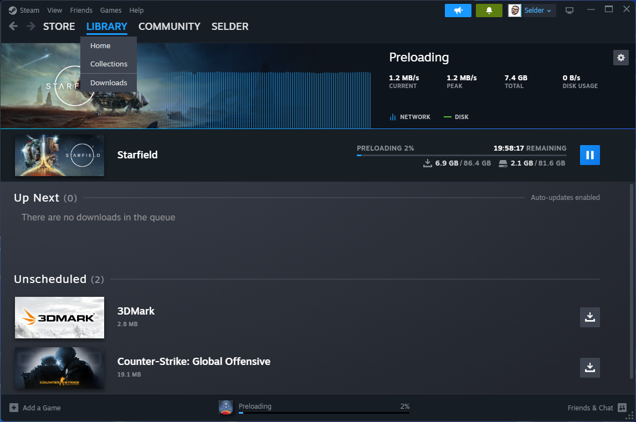Open the 3DMark thumbnail image

59,317
